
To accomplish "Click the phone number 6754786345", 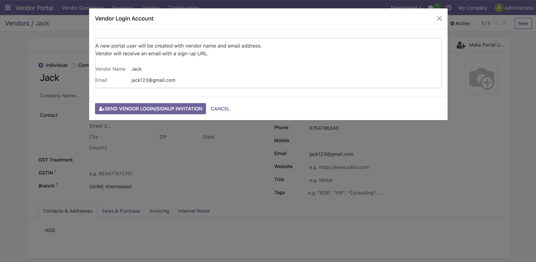I will point(324,128).
